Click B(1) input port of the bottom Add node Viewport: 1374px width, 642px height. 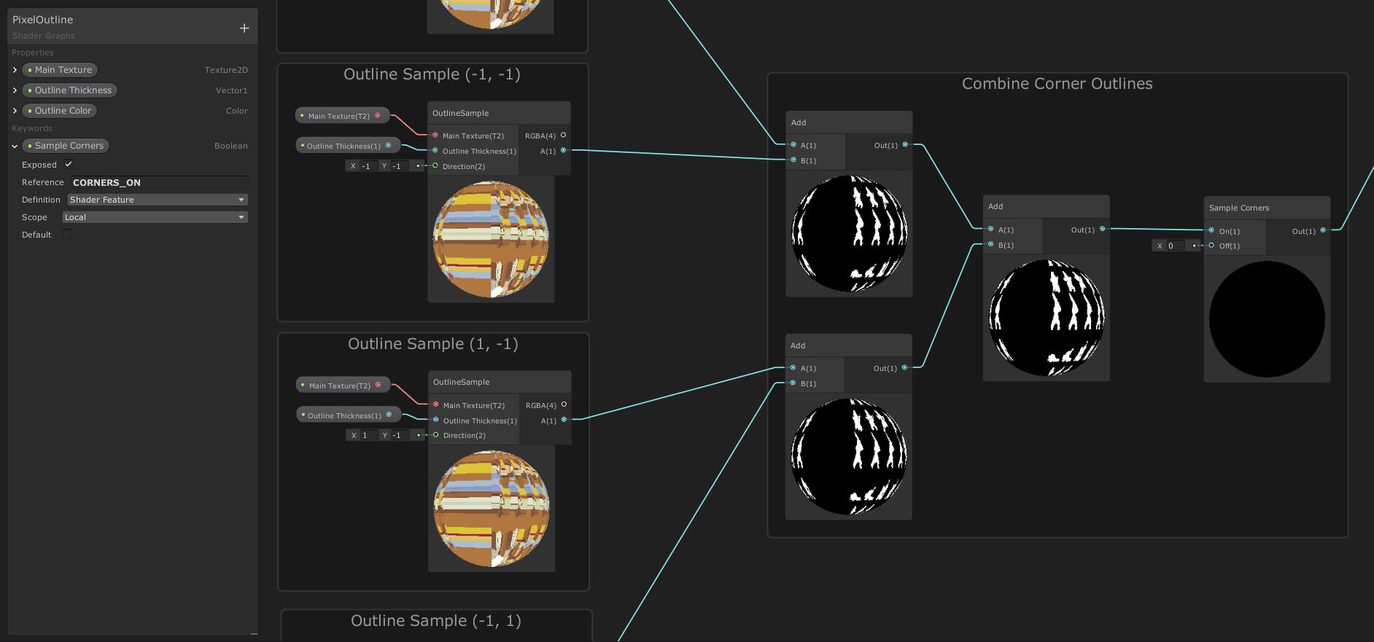793,383
